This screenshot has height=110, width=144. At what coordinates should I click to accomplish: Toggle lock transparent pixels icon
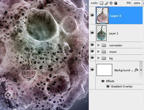[x=101, y=3]
